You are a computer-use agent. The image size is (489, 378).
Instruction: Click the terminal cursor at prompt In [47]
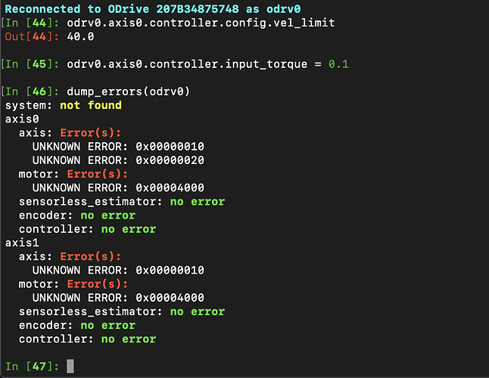(70, 366)
